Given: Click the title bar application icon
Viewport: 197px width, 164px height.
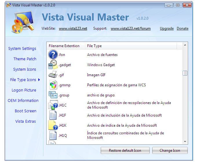Looking at the screenshot, I should pyautogui.click(x=9, y=5).
